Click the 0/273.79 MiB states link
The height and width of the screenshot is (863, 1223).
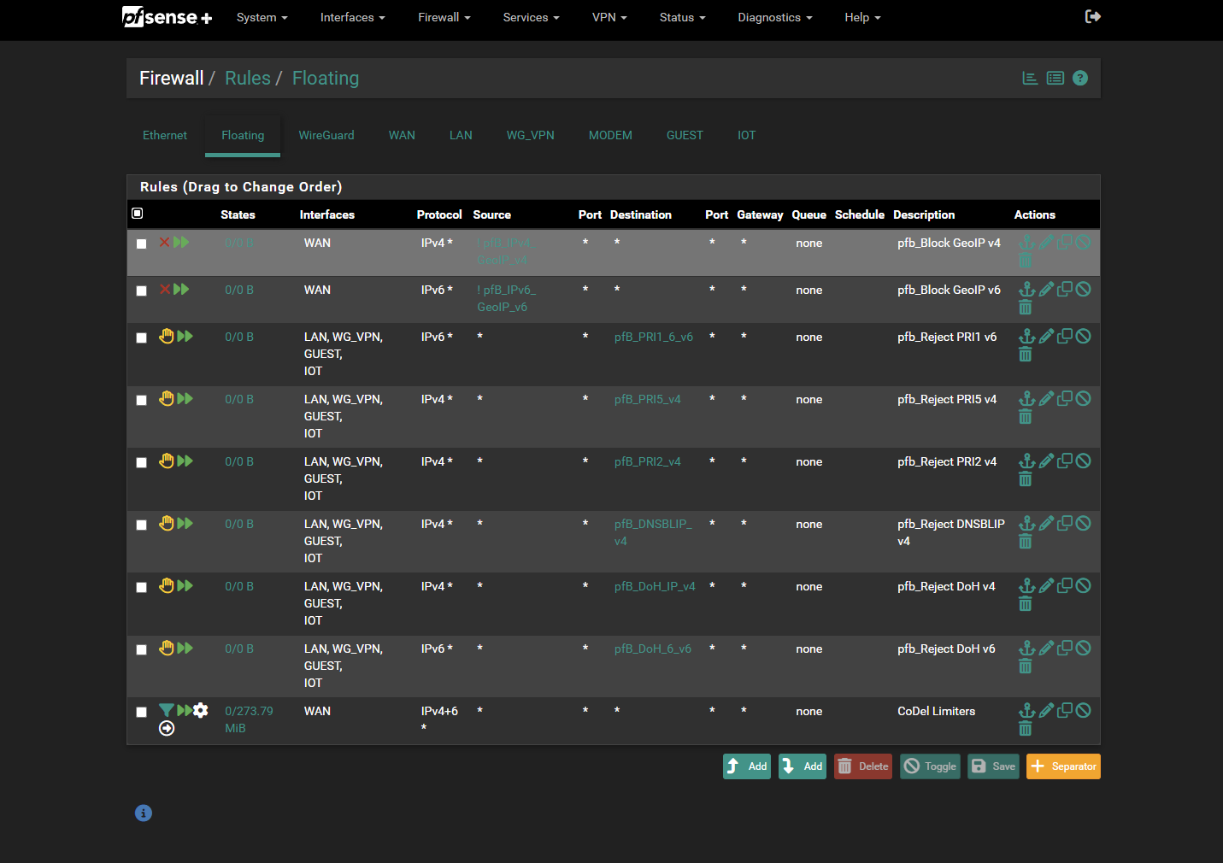click(x=249, y=719)
